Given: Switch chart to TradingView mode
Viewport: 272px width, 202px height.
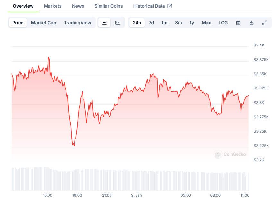Looking at the screenshot, I should (77, 23).
